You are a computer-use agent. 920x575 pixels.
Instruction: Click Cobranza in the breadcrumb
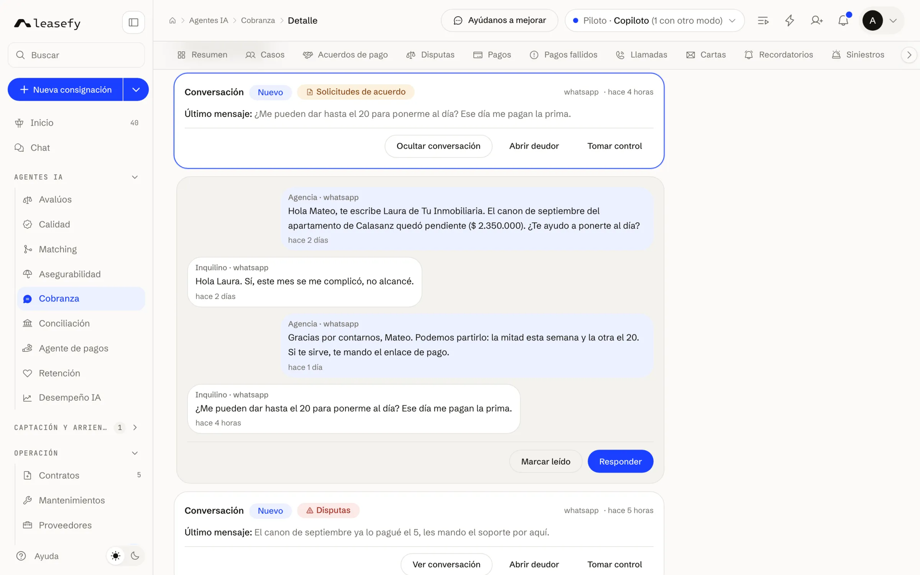click(258, 21)
